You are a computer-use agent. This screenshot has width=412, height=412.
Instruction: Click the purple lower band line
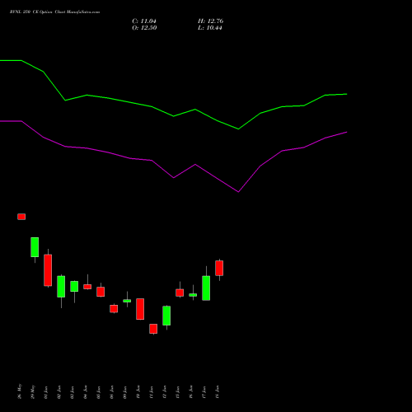pos(174,177)
